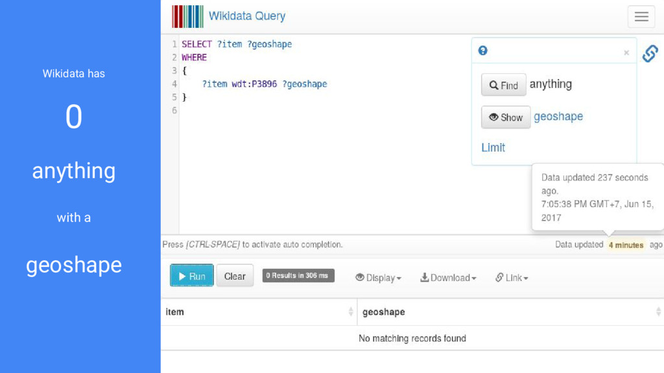Viewport: 664px width, 373px height.
Task: Open the hamburger menu at top right
Action: tap(641, 16)
